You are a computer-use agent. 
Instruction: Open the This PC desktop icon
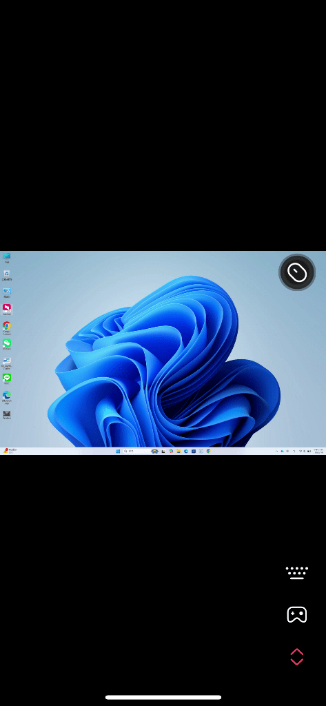click(x=7, y=257)
